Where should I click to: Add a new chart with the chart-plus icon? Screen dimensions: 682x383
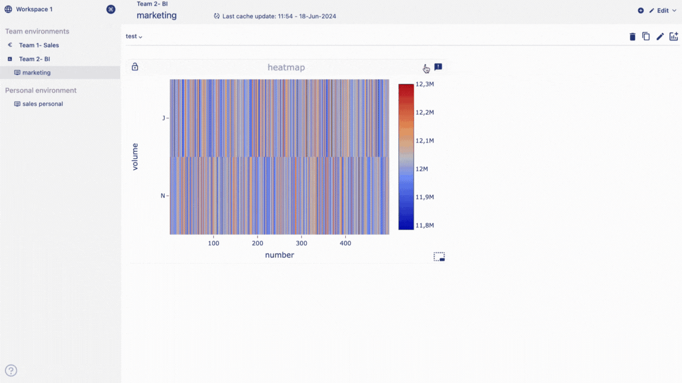coord(674,37)
